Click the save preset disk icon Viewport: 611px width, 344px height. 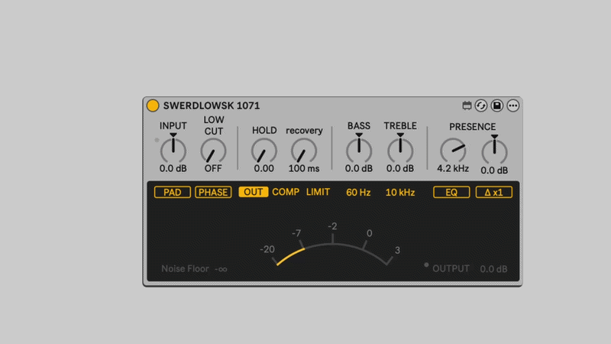[497, 105]
